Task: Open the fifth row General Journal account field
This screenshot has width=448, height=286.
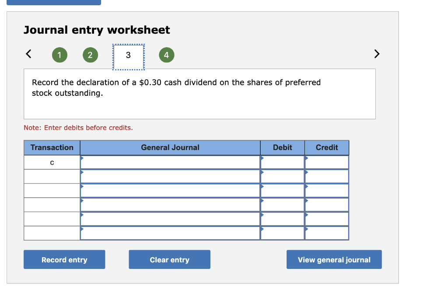Action: [170, 219]
